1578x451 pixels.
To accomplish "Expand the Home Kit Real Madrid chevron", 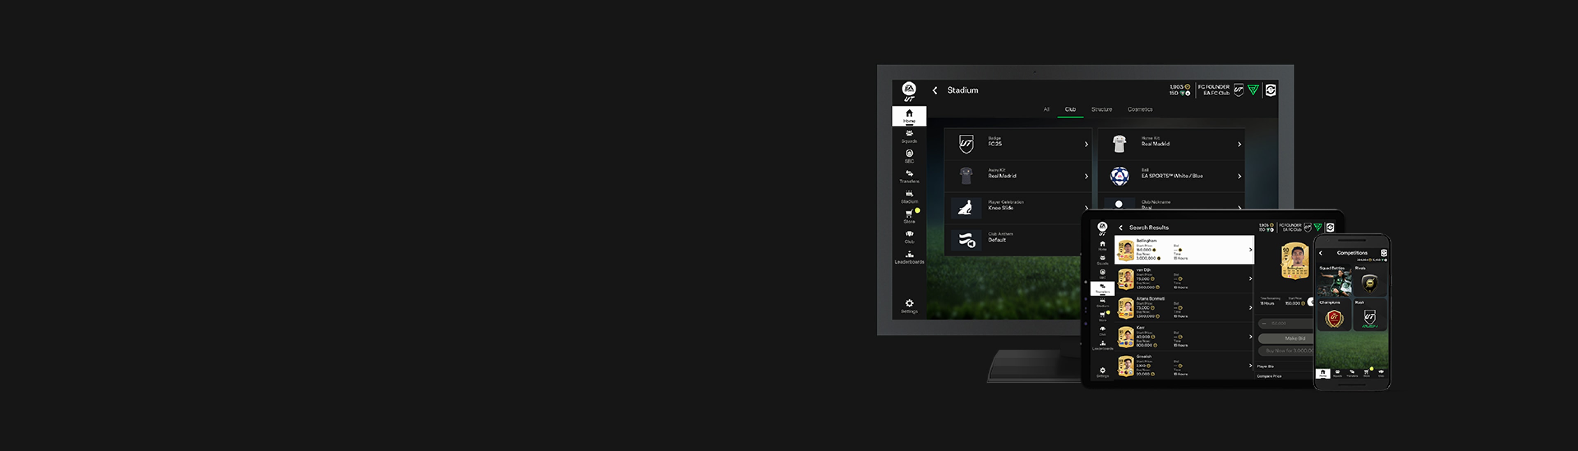I will (x=1239, y=145).
